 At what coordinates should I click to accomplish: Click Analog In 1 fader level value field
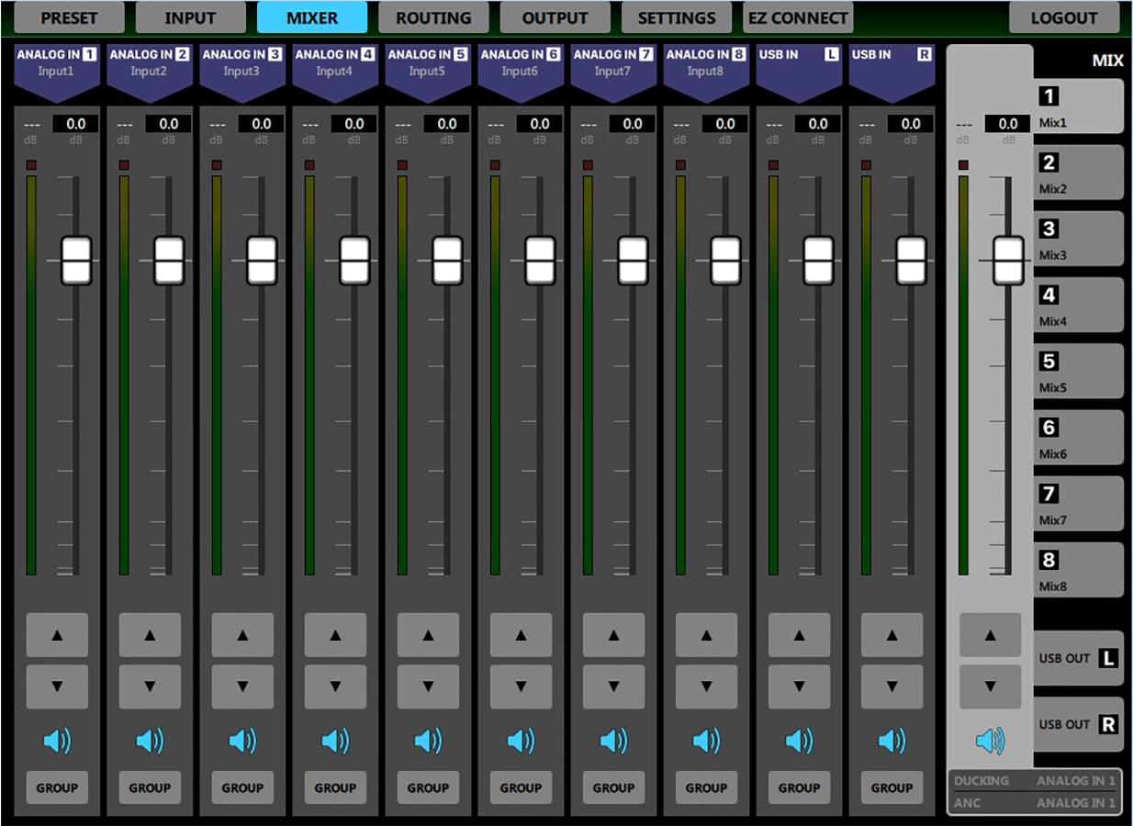point(75,124)
